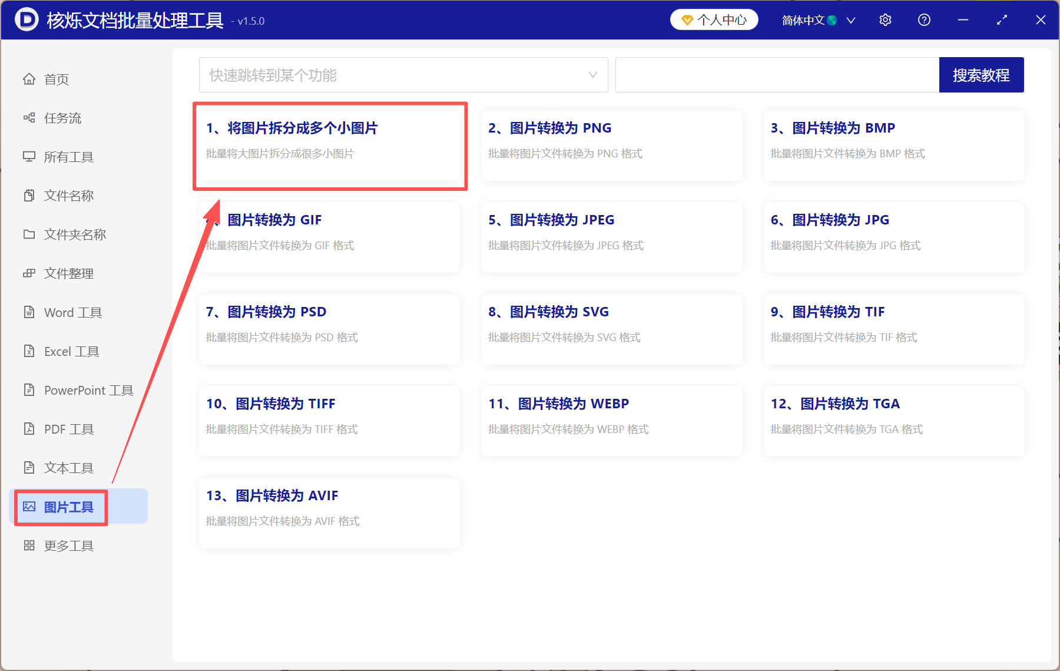Viewport: 1060px width, 671px height.
Task: Open 图片转换为 PNG tool card
Action: point(611,145)
